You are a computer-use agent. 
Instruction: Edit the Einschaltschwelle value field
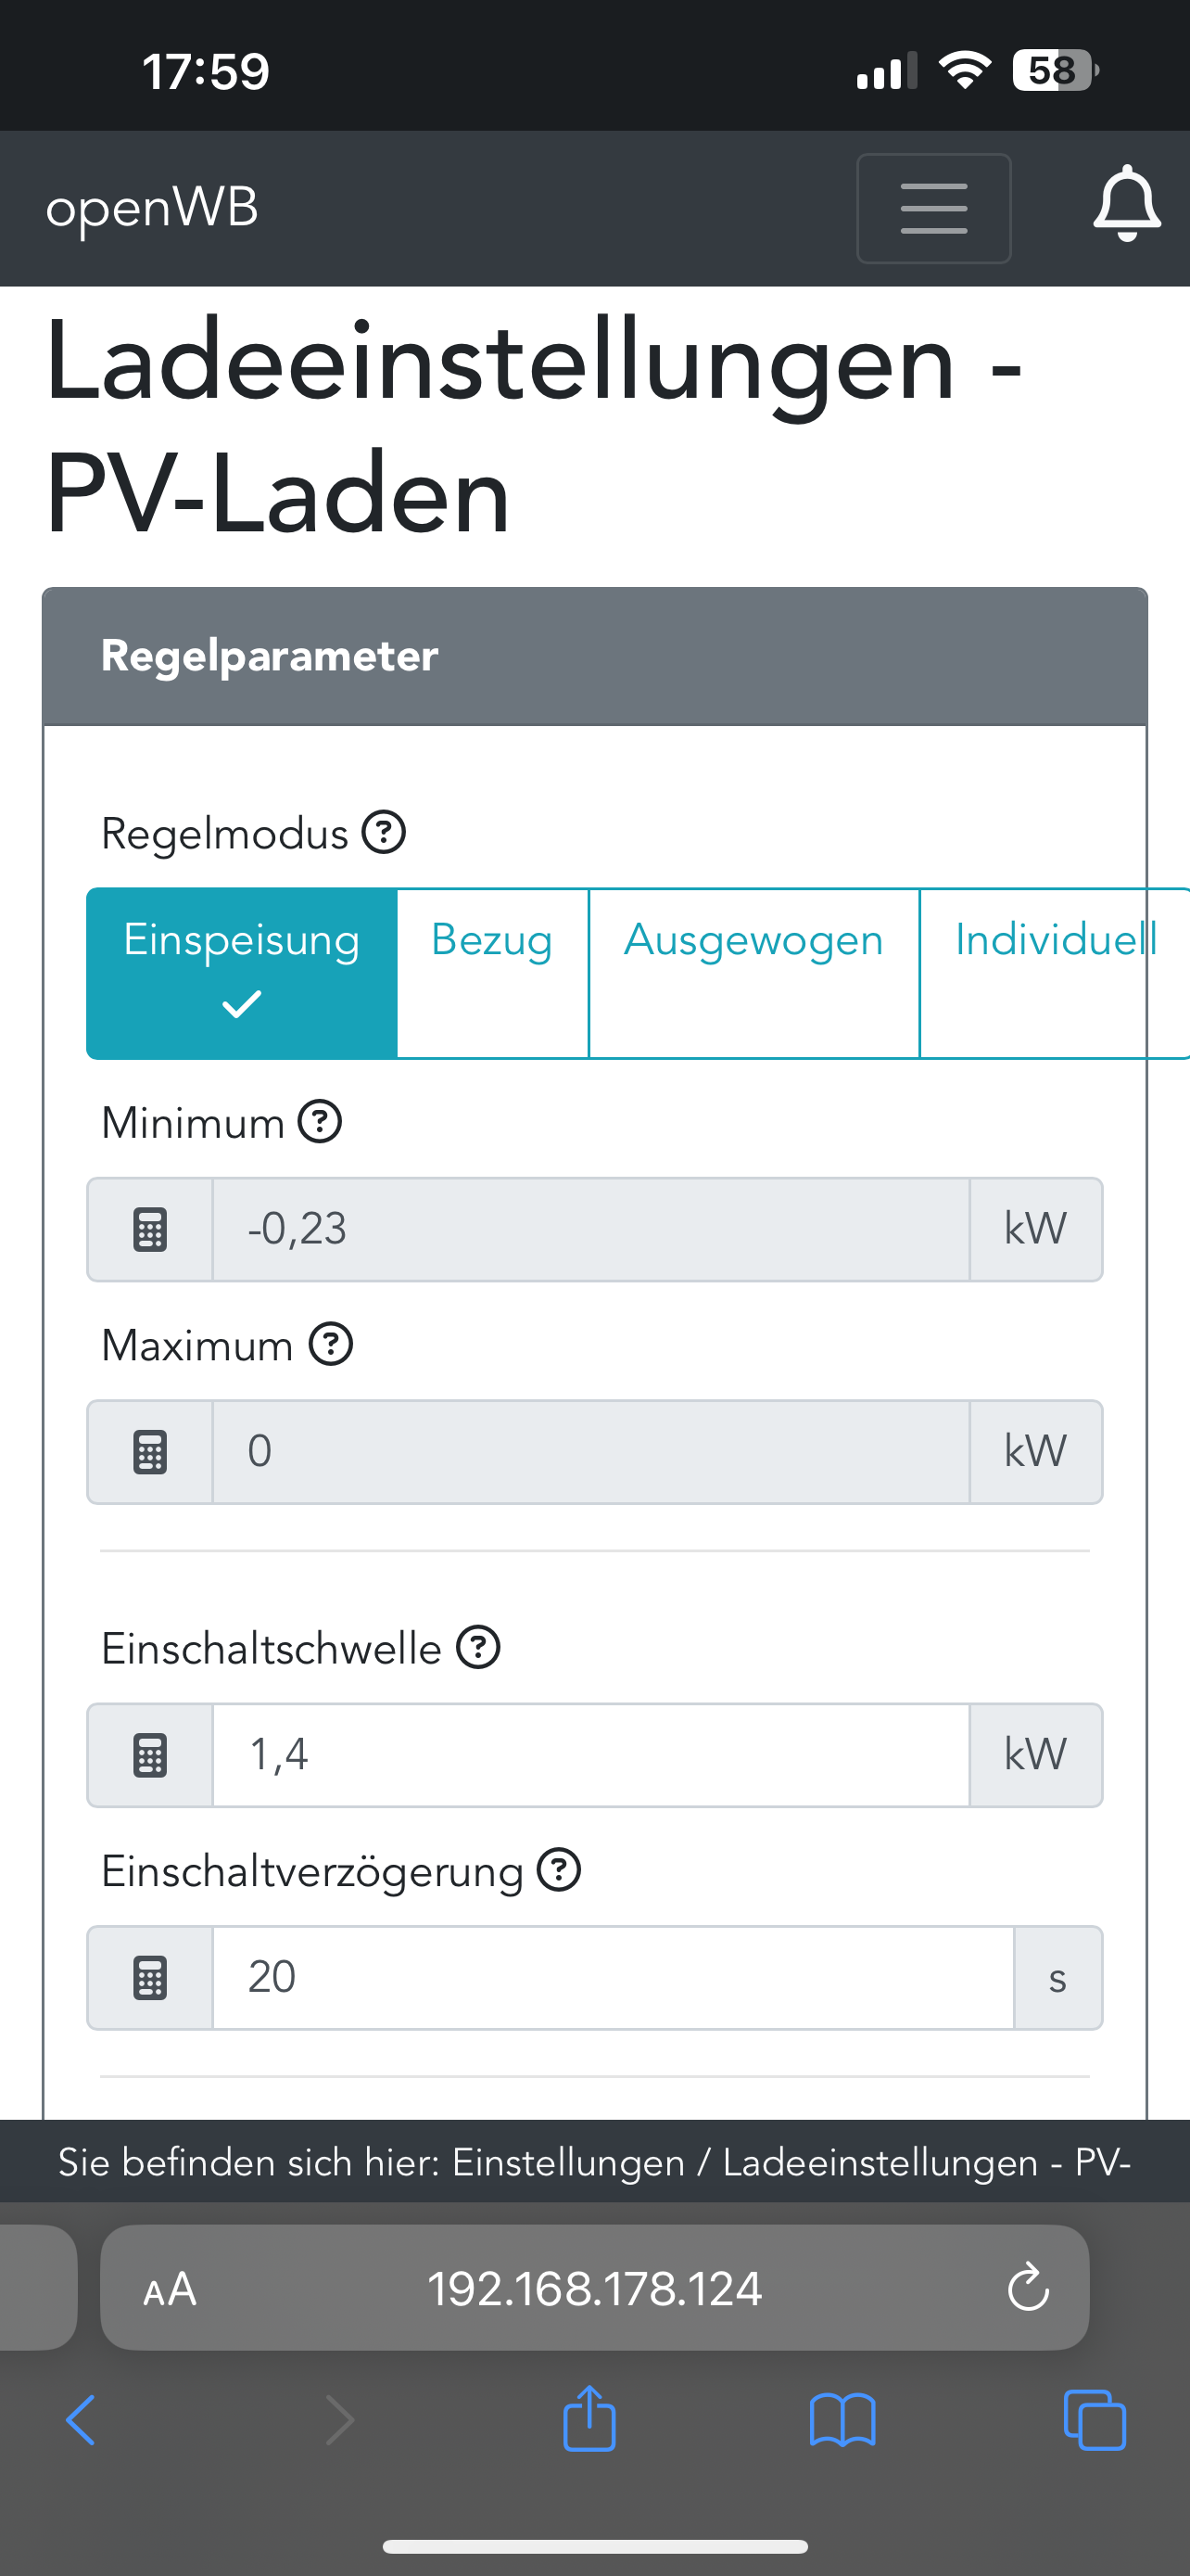[589, 1755]
